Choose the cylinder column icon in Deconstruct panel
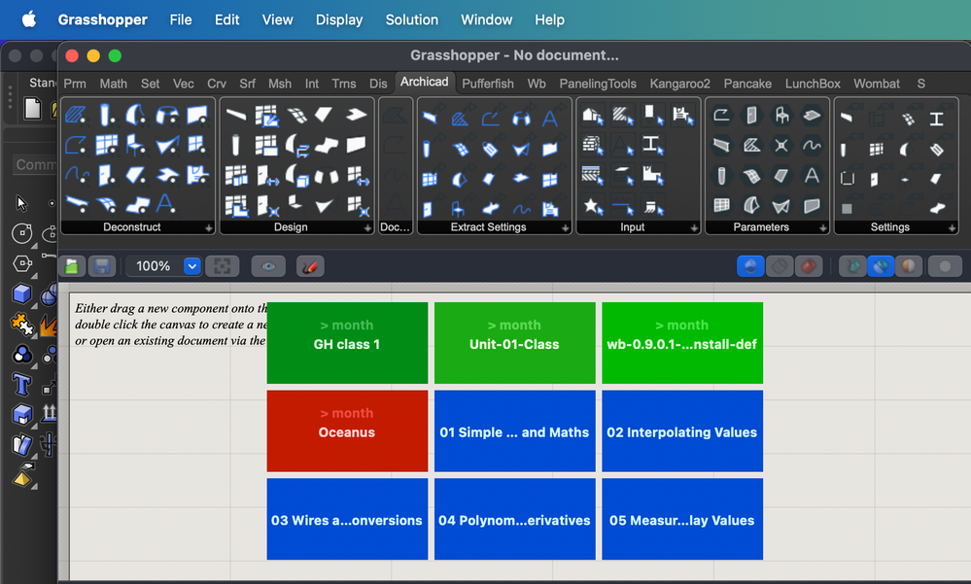 click(x=107, y=115)
